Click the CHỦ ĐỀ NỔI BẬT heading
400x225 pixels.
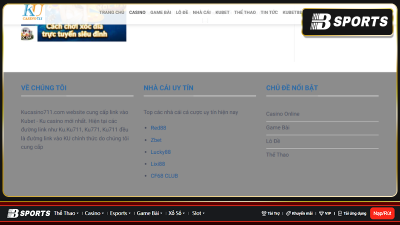pyautogui.click(x=292, y=88)
